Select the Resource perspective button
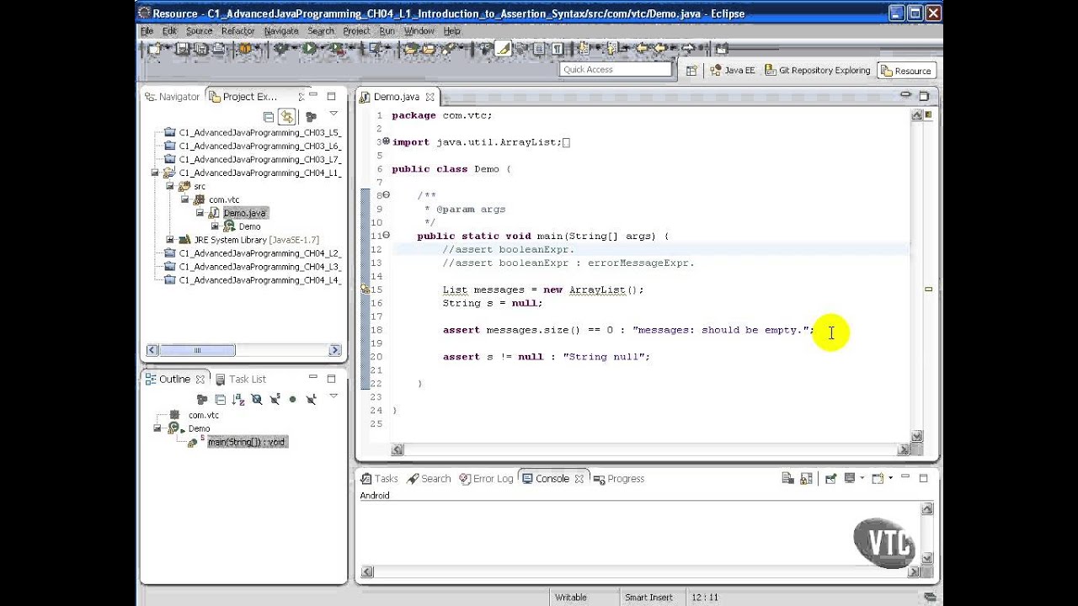The image size is (1078, 606). click(x=906, y=71)
